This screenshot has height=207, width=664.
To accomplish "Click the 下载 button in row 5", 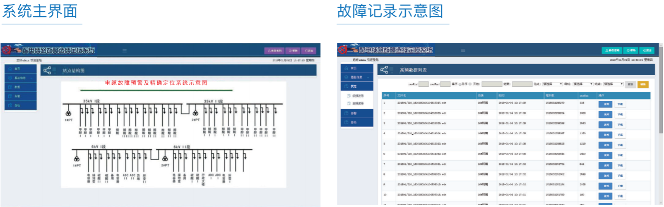I will 620,145.
